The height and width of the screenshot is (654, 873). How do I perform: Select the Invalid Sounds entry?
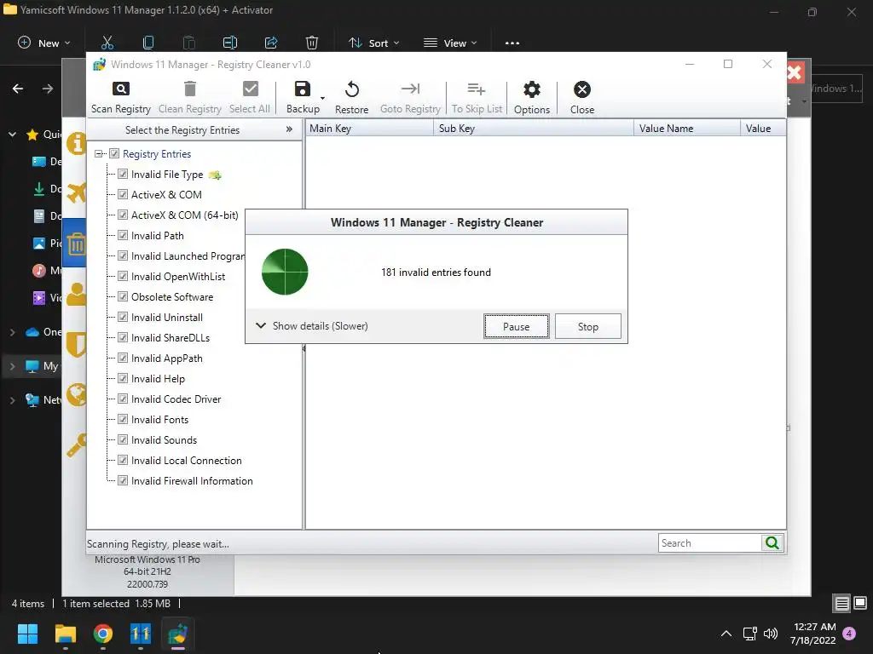click(x=164, y=440)
